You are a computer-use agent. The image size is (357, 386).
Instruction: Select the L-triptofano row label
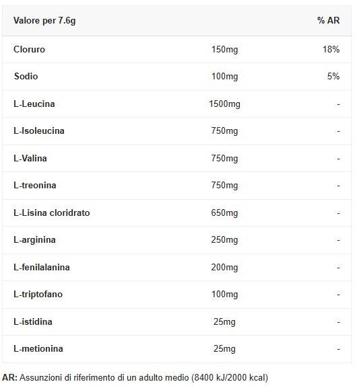pos(38,294)
